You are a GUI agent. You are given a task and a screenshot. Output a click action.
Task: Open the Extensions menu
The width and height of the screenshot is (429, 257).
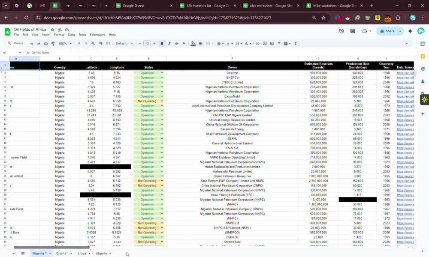(x=97, y=35)
